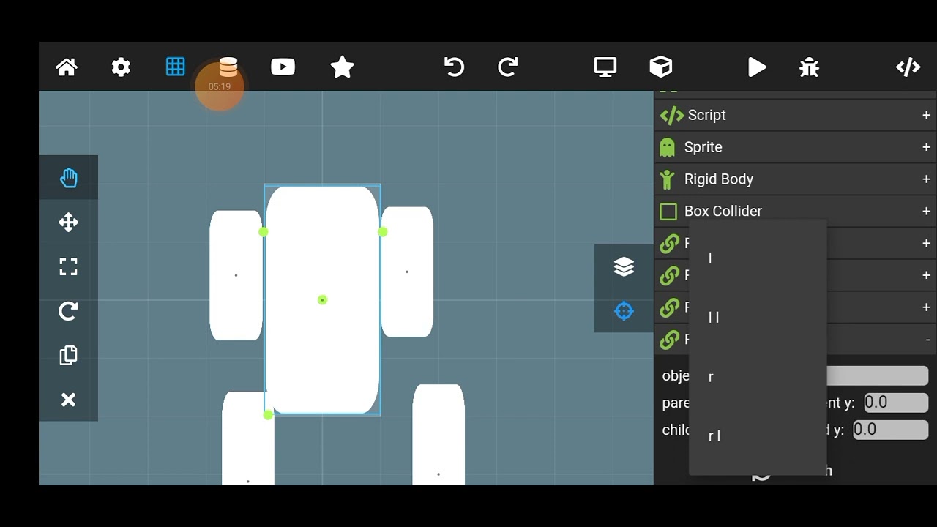Delete object with X icon

[68, 400]
